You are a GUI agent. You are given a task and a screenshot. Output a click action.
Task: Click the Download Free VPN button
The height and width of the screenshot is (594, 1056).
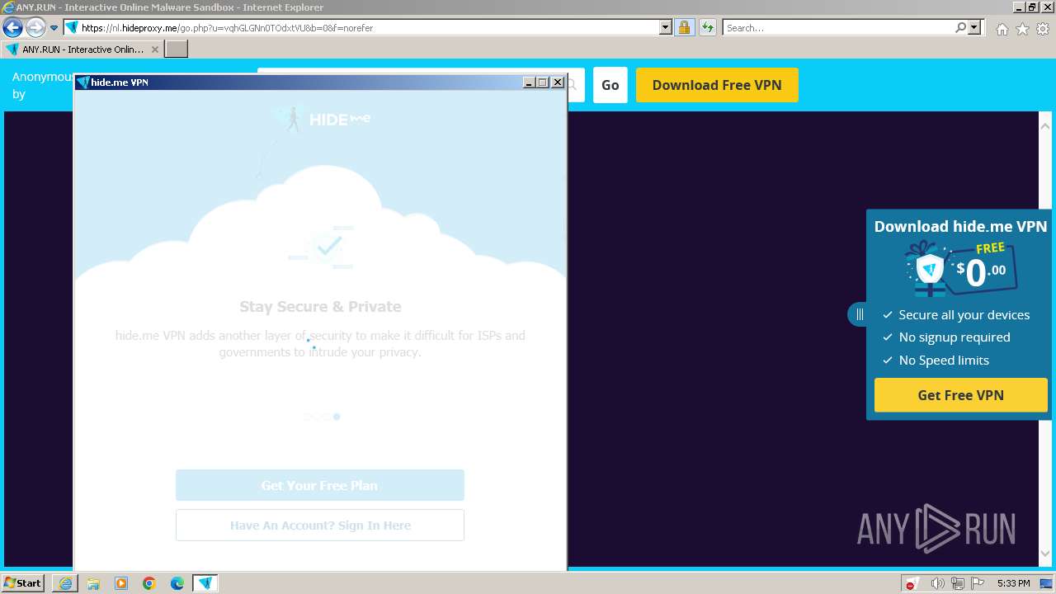pos(717,85)
